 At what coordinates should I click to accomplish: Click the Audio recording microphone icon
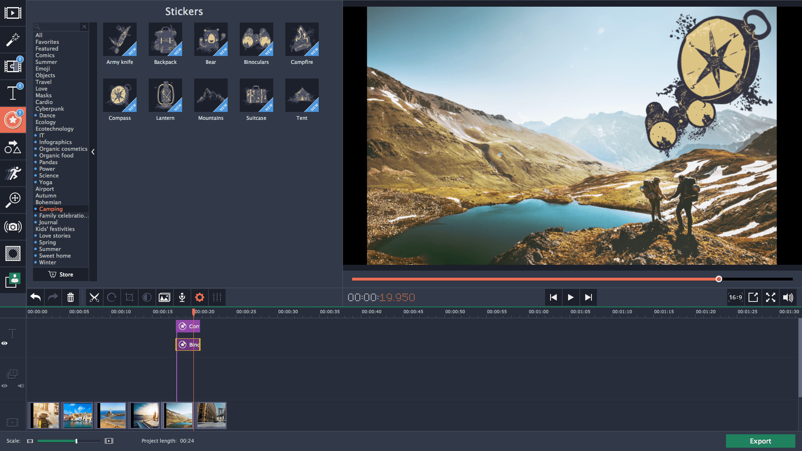pos(182,297)
